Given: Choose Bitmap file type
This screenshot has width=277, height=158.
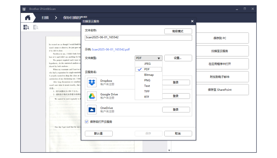Looking at the screenshot, I should pos(148,75).
